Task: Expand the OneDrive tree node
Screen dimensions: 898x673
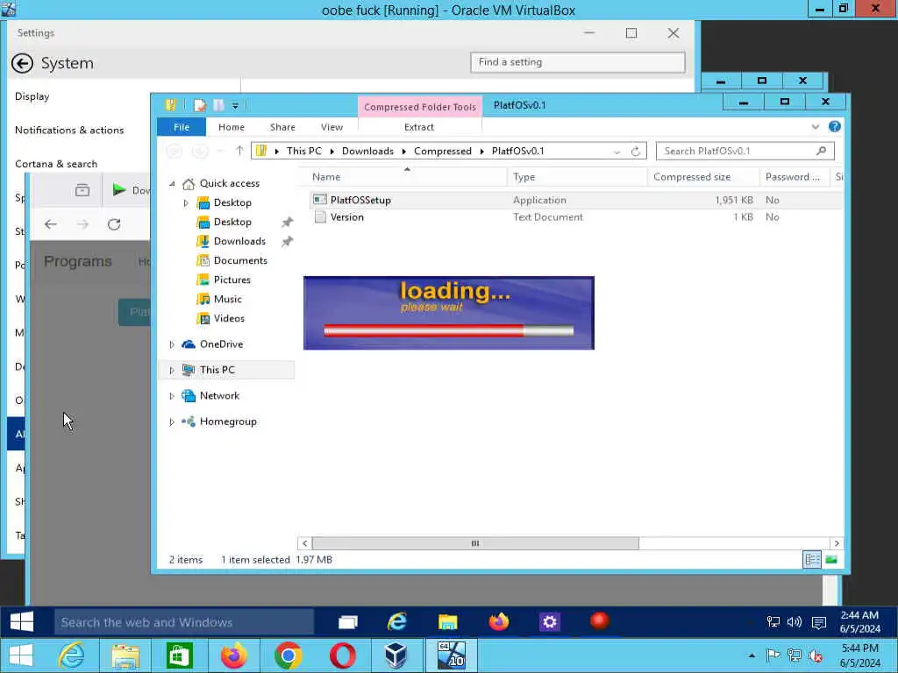Action: pyautogui.click(x=172, y=344)
